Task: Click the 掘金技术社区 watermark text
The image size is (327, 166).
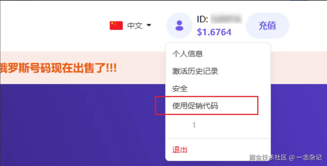Action: point(268,157)
